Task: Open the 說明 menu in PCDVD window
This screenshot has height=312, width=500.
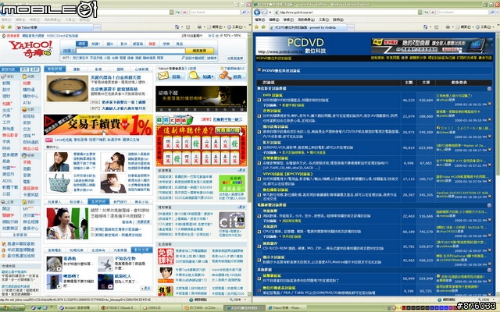Action: (338, 19)
